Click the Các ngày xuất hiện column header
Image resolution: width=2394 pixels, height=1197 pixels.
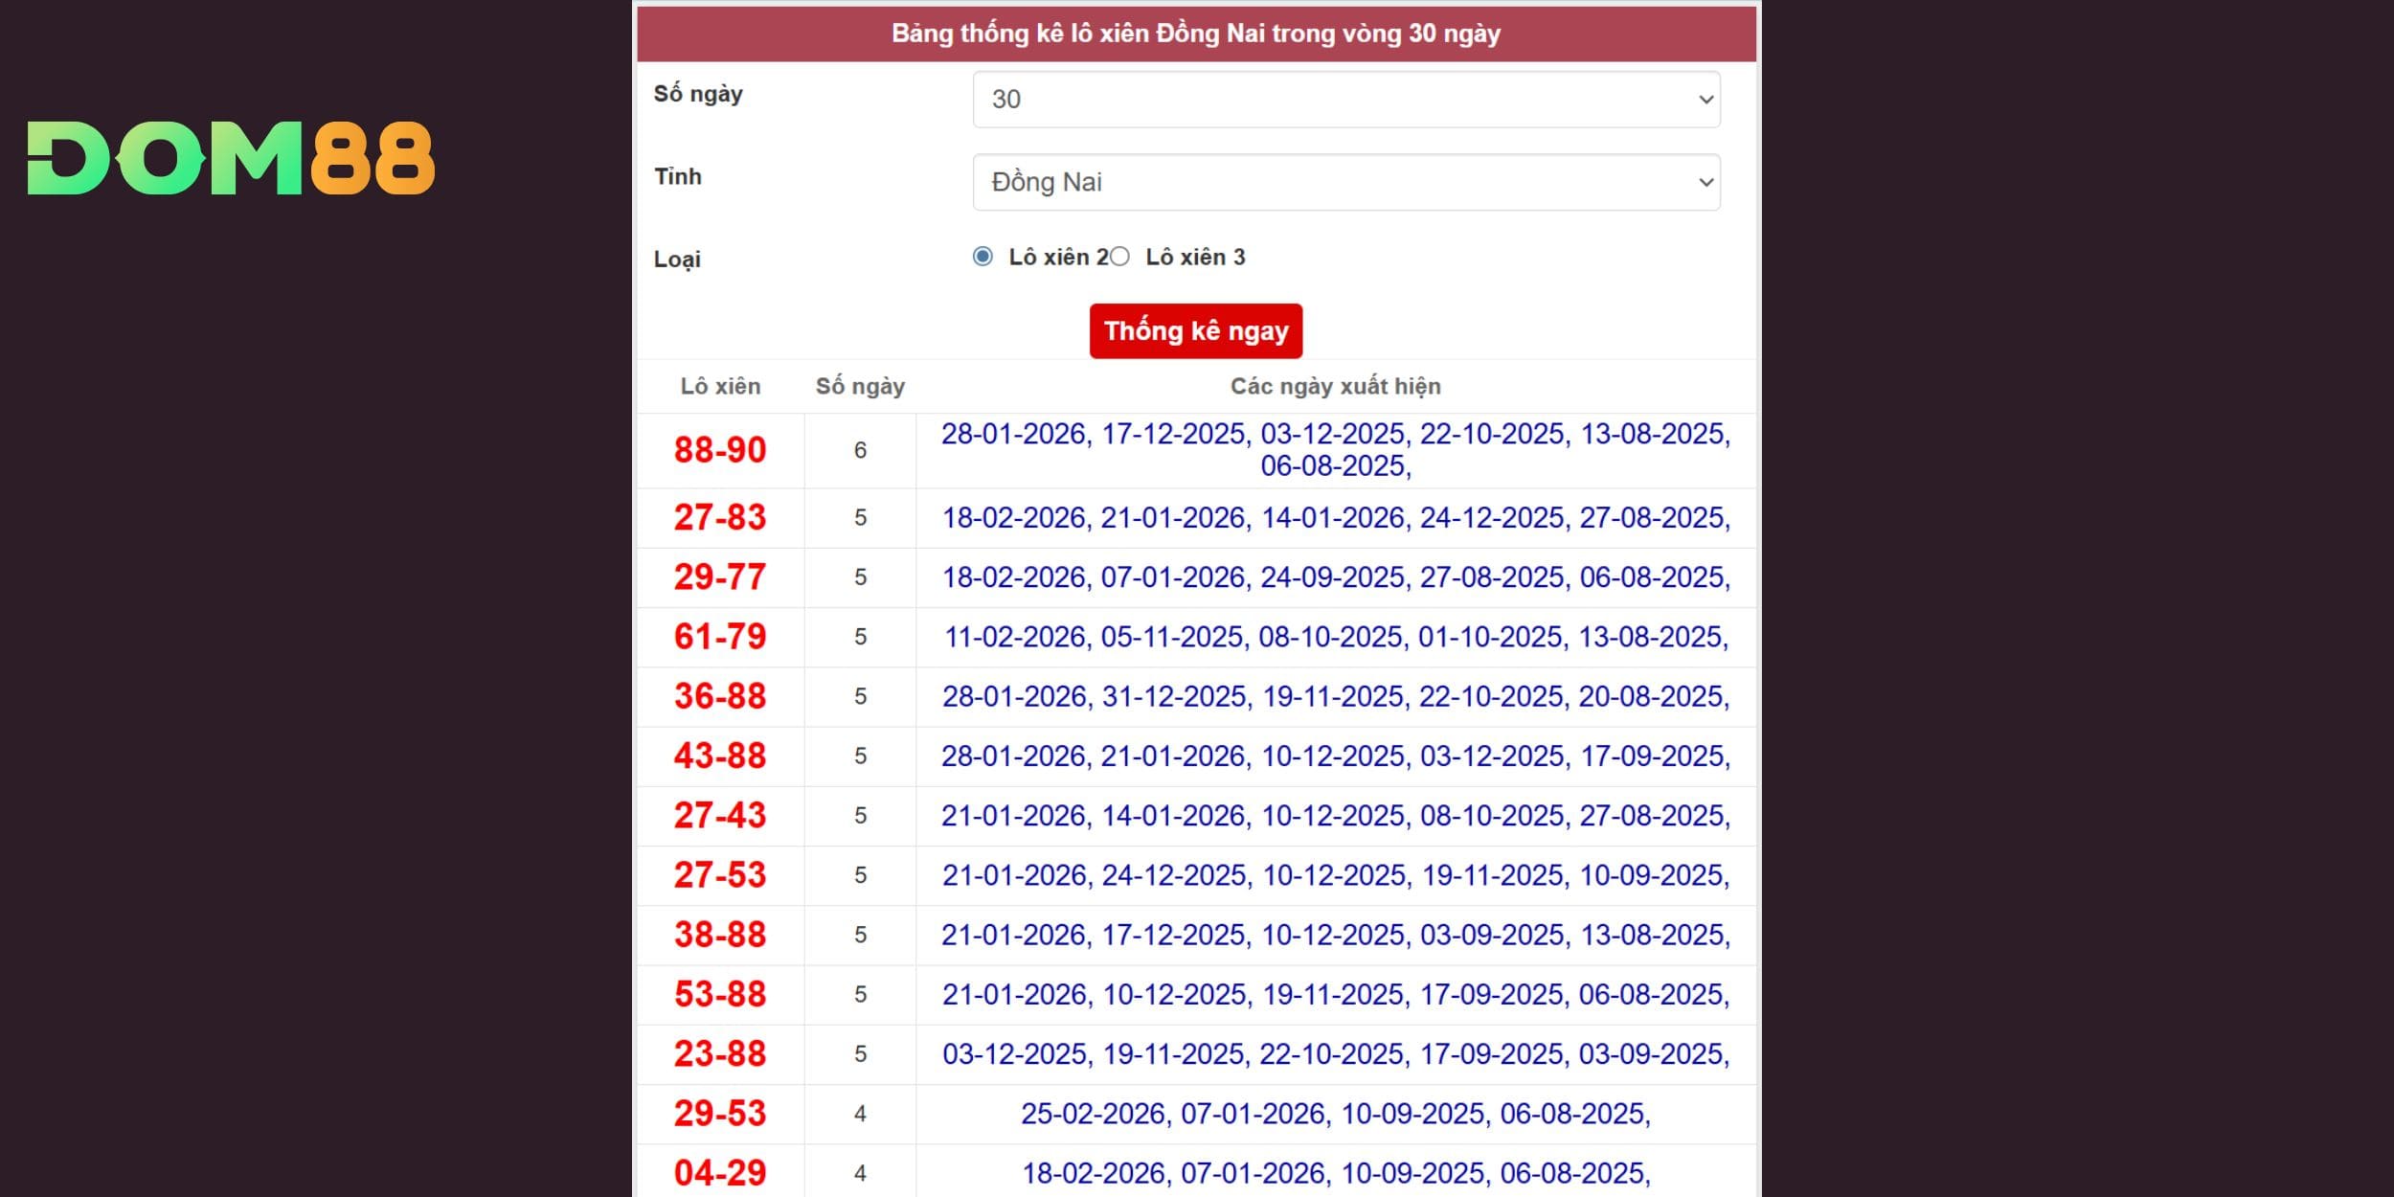[x=1335, y=386]
